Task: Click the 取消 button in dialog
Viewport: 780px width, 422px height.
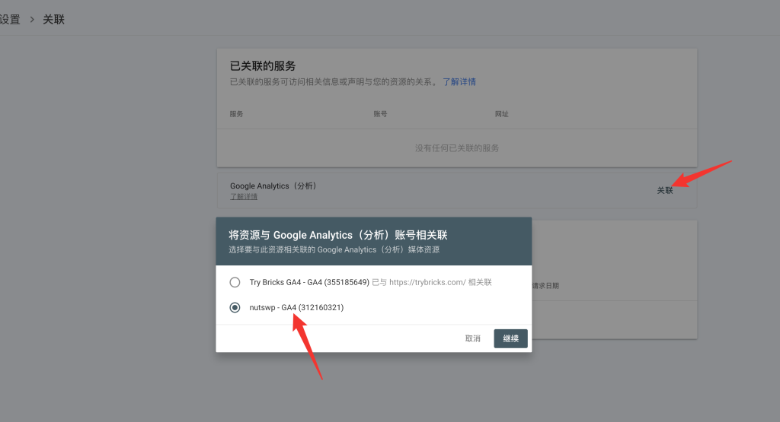Action: [x=472, y=338]
